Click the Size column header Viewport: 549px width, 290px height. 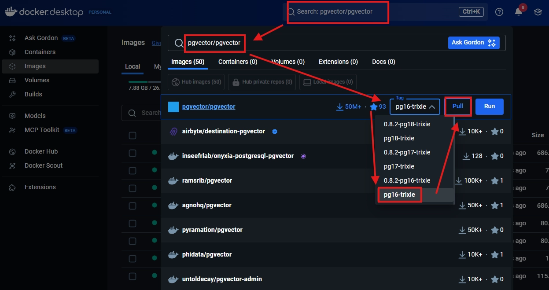pos(538,135)
